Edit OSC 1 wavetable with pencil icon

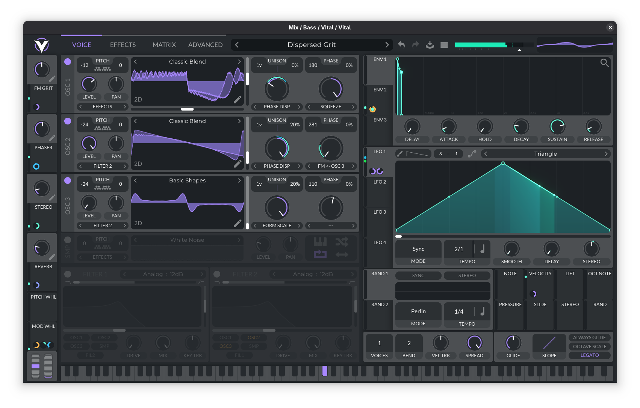[238, 100]
